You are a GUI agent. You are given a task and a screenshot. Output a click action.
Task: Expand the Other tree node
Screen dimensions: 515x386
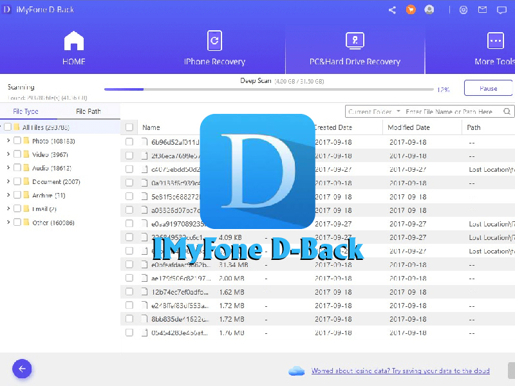[8, 222]
